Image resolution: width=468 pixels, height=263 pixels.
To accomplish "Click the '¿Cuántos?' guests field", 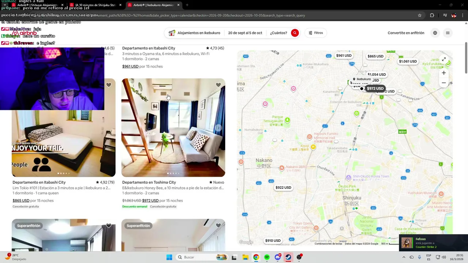I will click(279, 33).
